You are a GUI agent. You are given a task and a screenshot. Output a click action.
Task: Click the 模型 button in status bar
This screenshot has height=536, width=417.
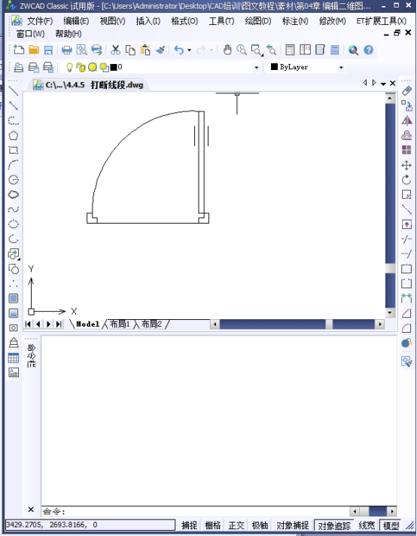point(391,525)
